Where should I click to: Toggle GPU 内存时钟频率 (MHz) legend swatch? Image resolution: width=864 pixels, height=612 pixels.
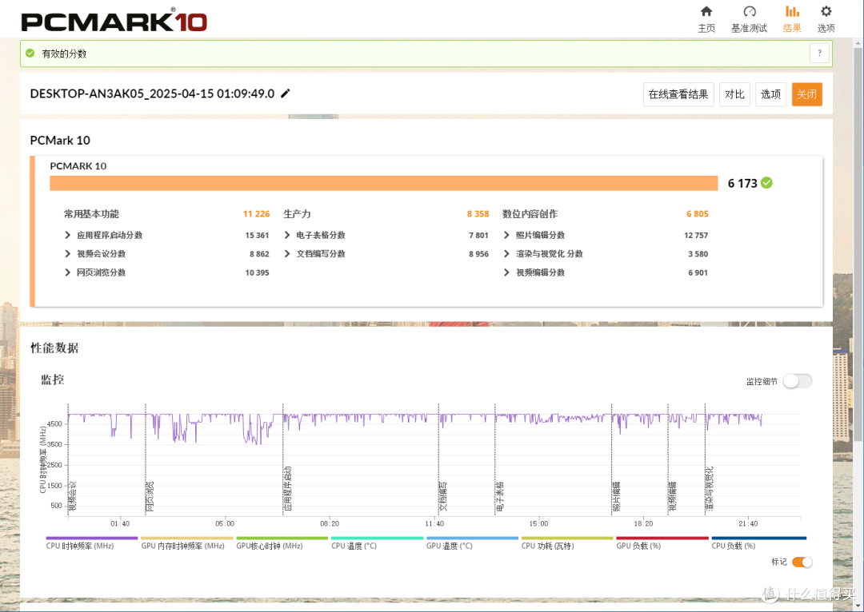186,538
